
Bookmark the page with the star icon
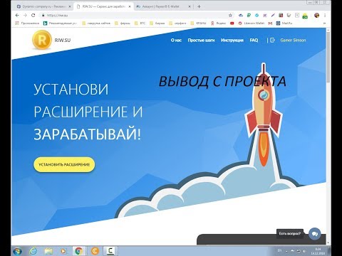tap(230, 15)
